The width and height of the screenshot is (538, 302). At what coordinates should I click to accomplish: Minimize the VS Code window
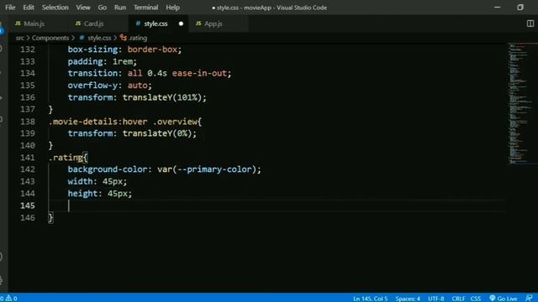click(497, 8)
